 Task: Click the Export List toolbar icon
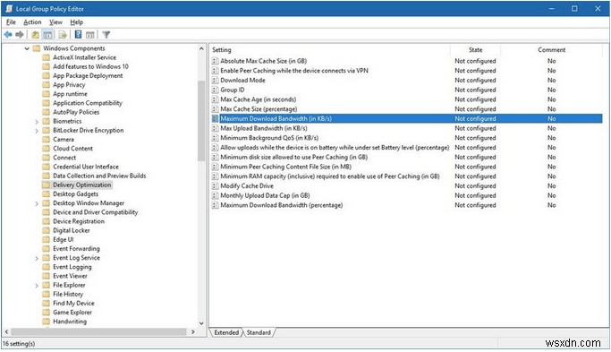tap(63, 35)
